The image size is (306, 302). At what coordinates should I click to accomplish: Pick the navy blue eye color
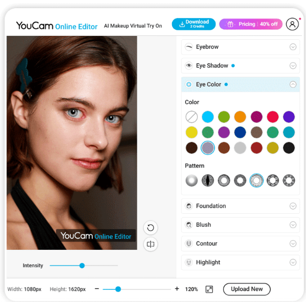tap(240, 132)
